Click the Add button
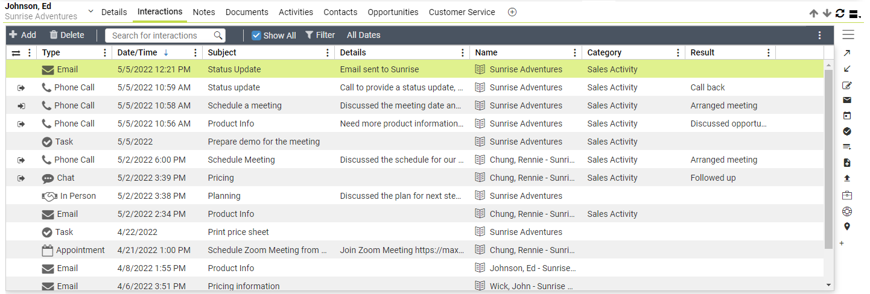 (x=22, y=35)
